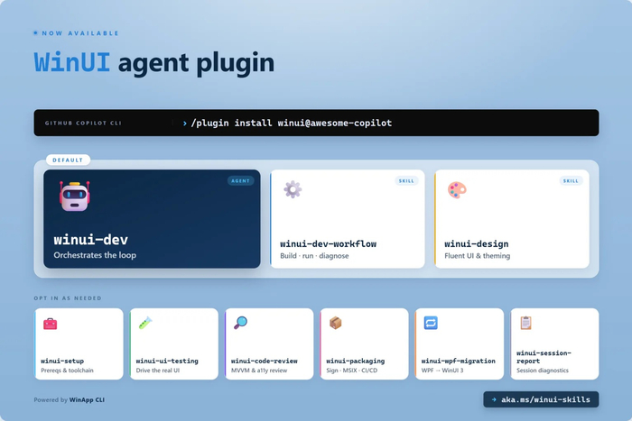Click the 'Orchestrates the loop' subtitle

tap(95, 255)
